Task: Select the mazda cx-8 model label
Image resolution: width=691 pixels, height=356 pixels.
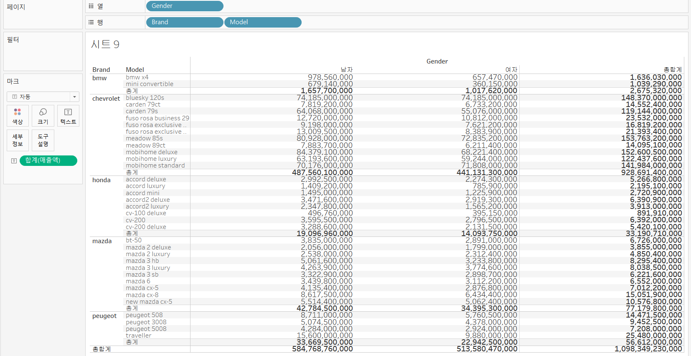Action: (x=142, y=295)
